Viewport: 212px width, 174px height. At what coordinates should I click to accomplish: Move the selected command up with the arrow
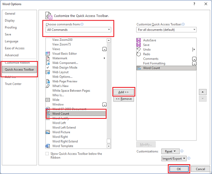coord(203,92)
